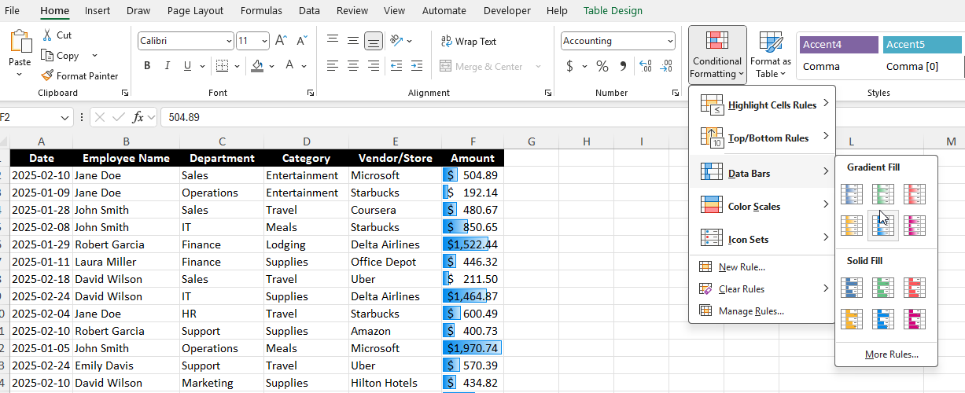Open the Borders icon in Font group
965x393 pixels.
pyautogui.click(x=222, y=66)
